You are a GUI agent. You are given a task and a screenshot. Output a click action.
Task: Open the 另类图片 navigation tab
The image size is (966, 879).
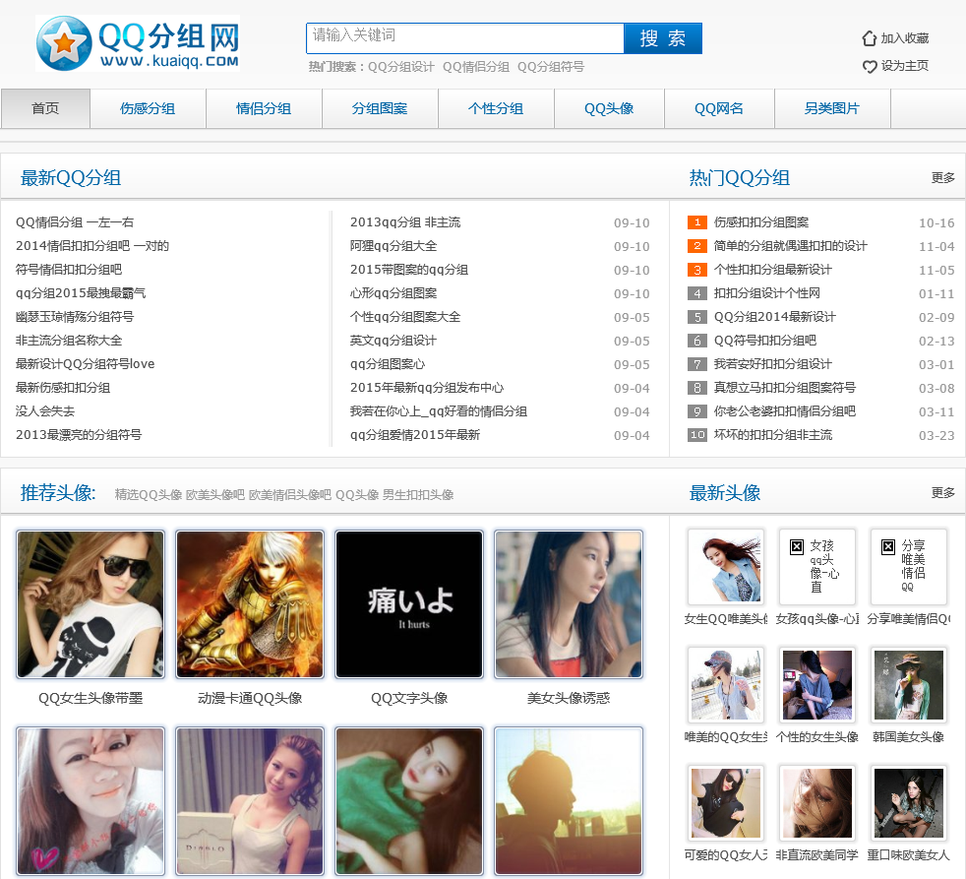click(x=832, y=108)
